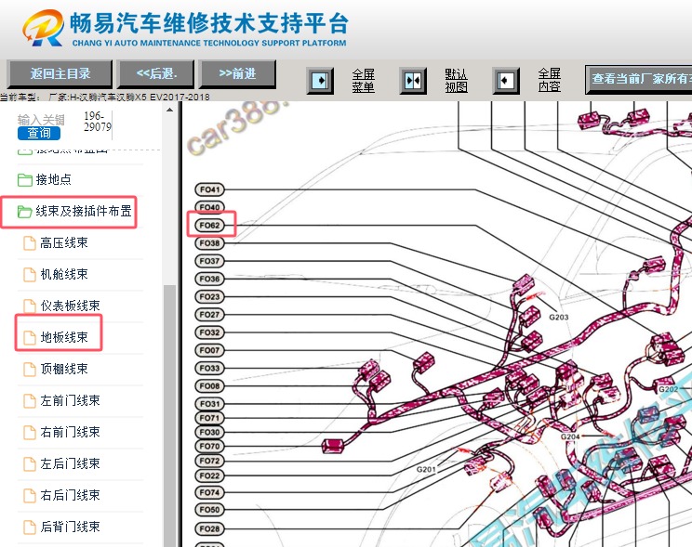
Task: Open 左前门线束 document
Action: point(70,400)
